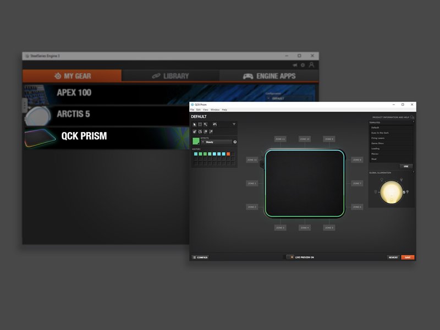Select the Zone 12 label

252,159
